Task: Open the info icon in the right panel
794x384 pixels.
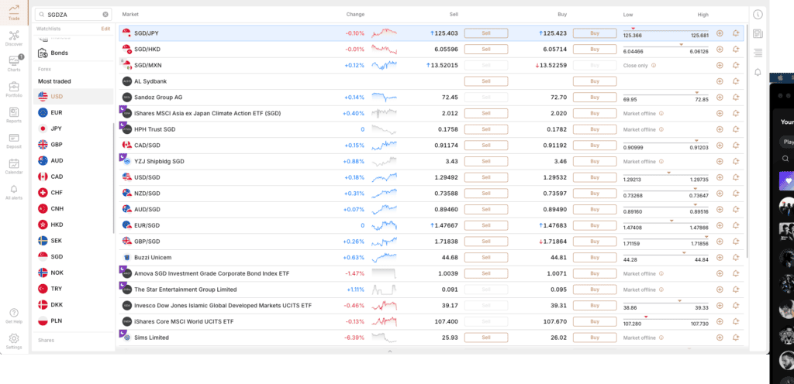Action: (758, 14)
